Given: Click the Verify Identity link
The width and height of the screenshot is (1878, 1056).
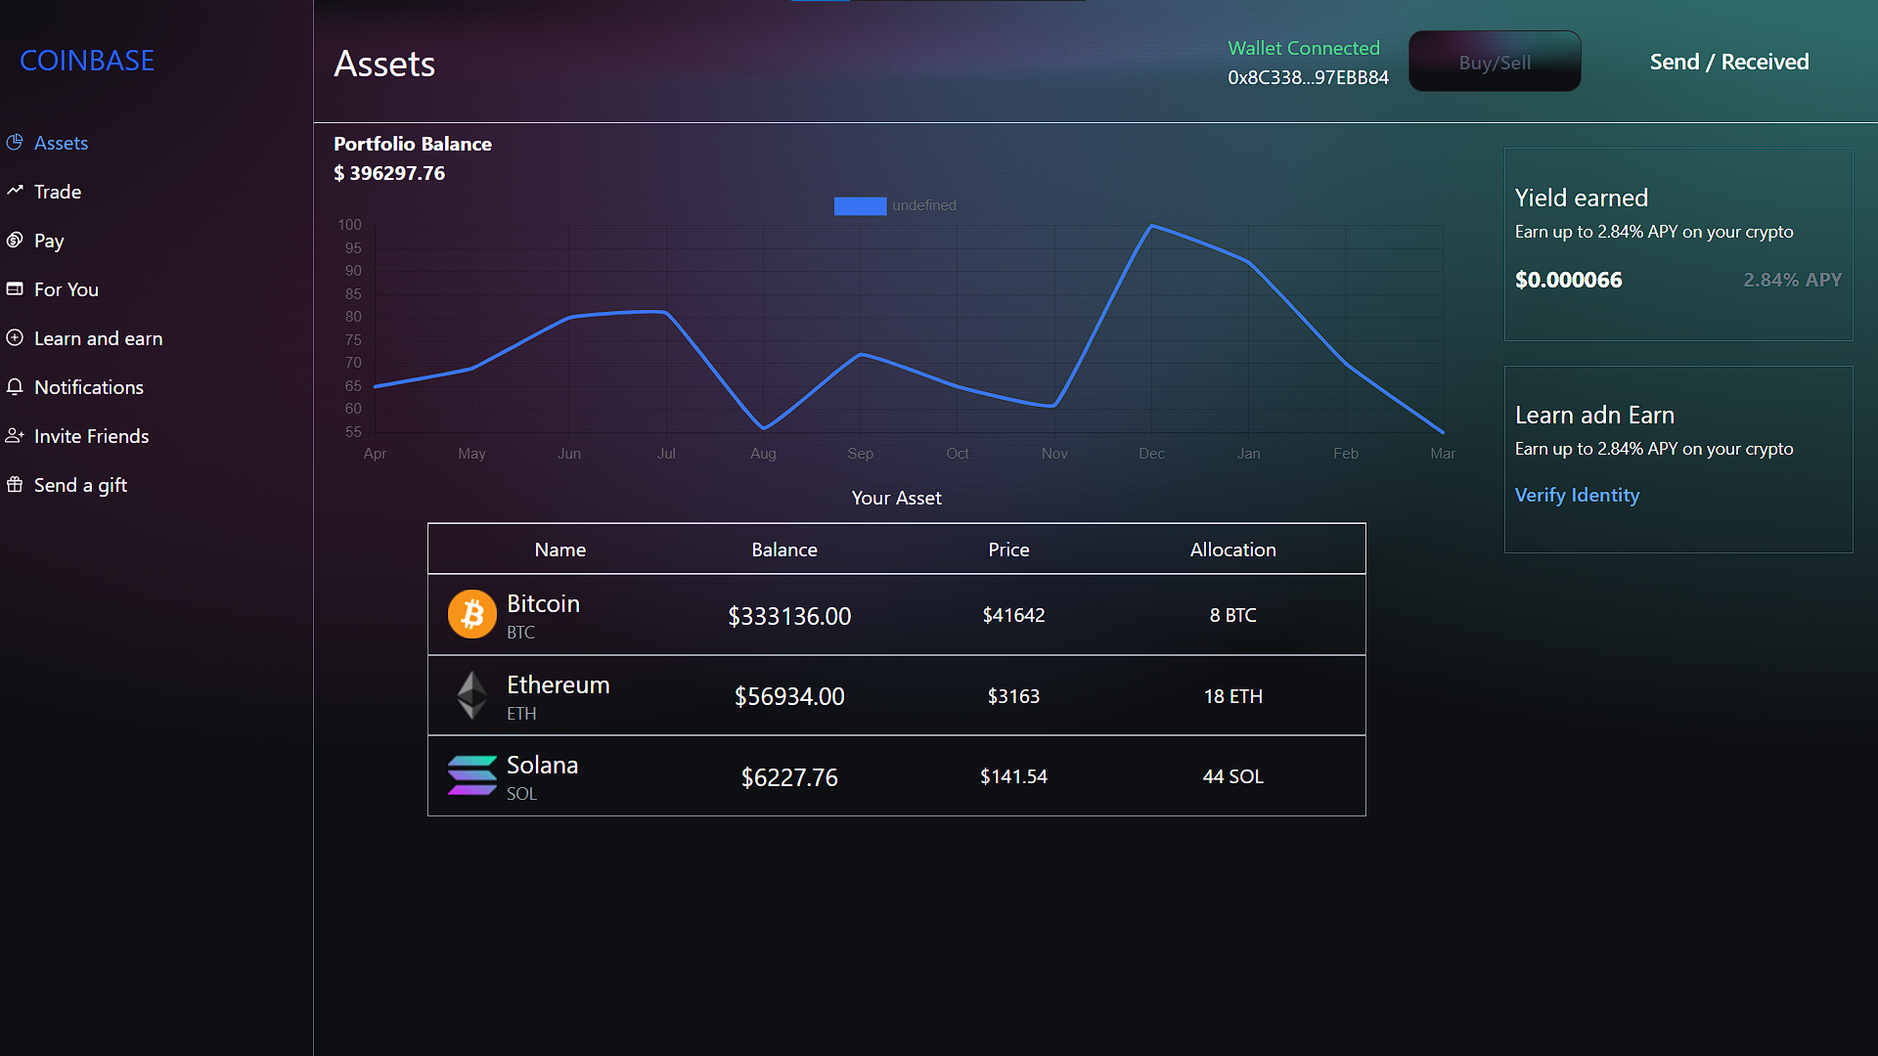Looking at the screenshot, I should (x=1577, y=495).
